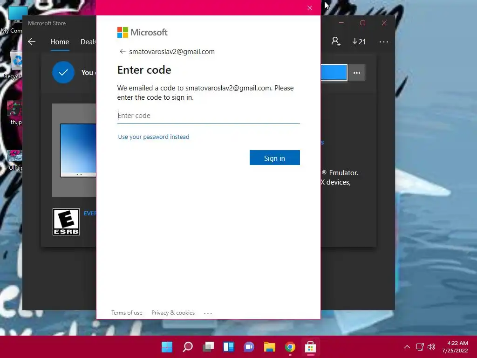Click blue checkmark circle in Store
The image size is (477, 358).
coord(63,72)
